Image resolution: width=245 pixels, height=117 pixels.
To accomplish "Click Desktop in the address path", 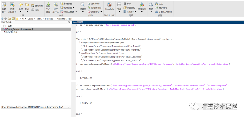I will [x=49, y=19].
